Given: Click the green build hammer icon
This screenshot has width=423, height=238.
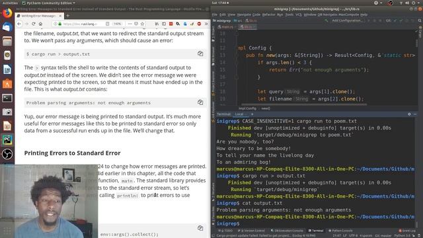Looking at the screenshot, I should [326, 20].
